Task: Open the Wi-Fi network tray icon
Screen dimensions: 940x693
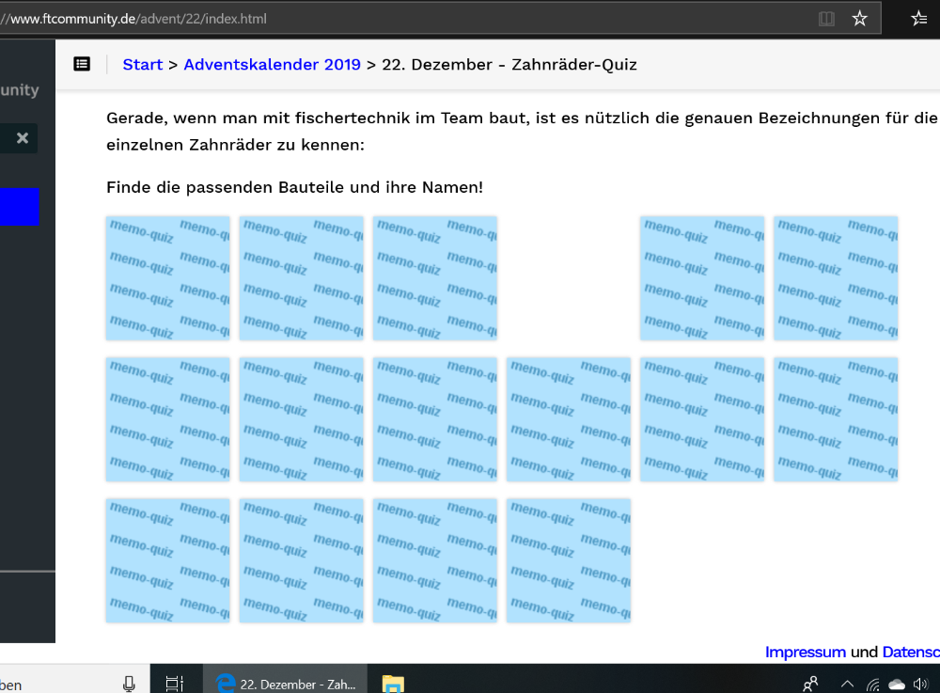Action: 873,684
